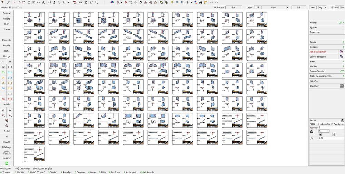Open the Fenêtre menu in left panel
This screenshot has height=174, width=345.
(7, 13)
